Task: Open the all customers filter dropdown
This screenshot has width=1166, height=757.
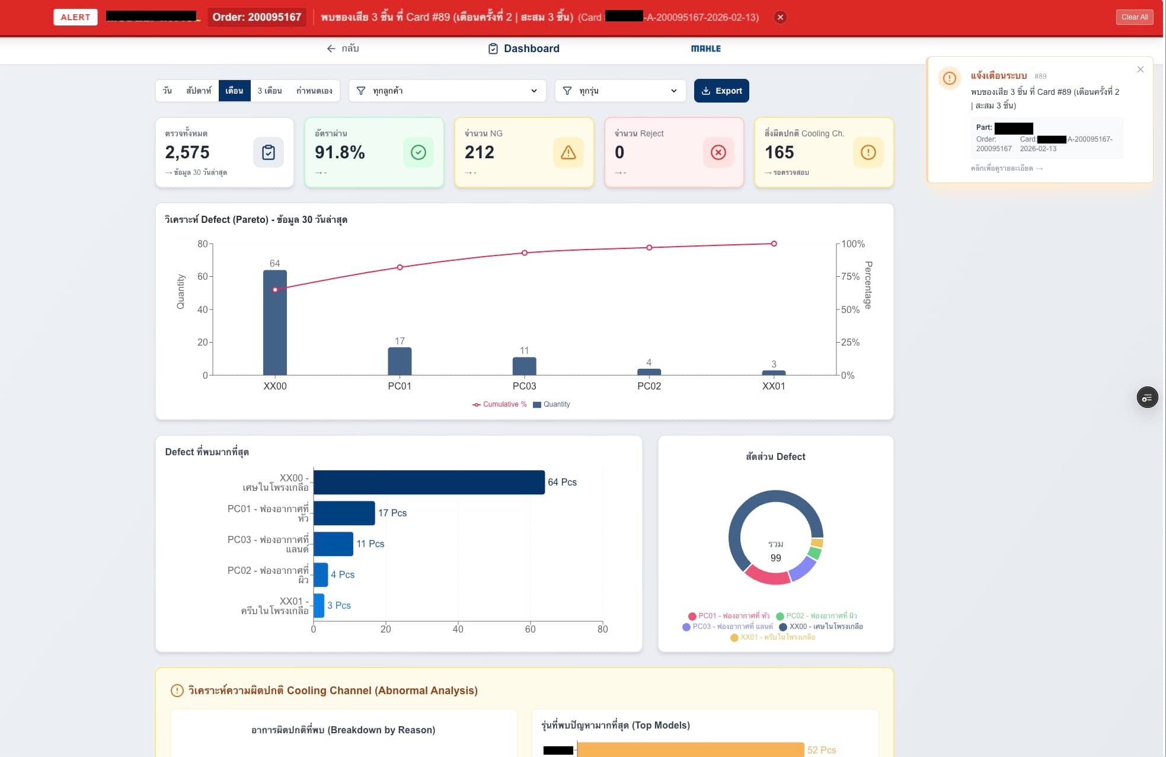Action: (448, 91)
